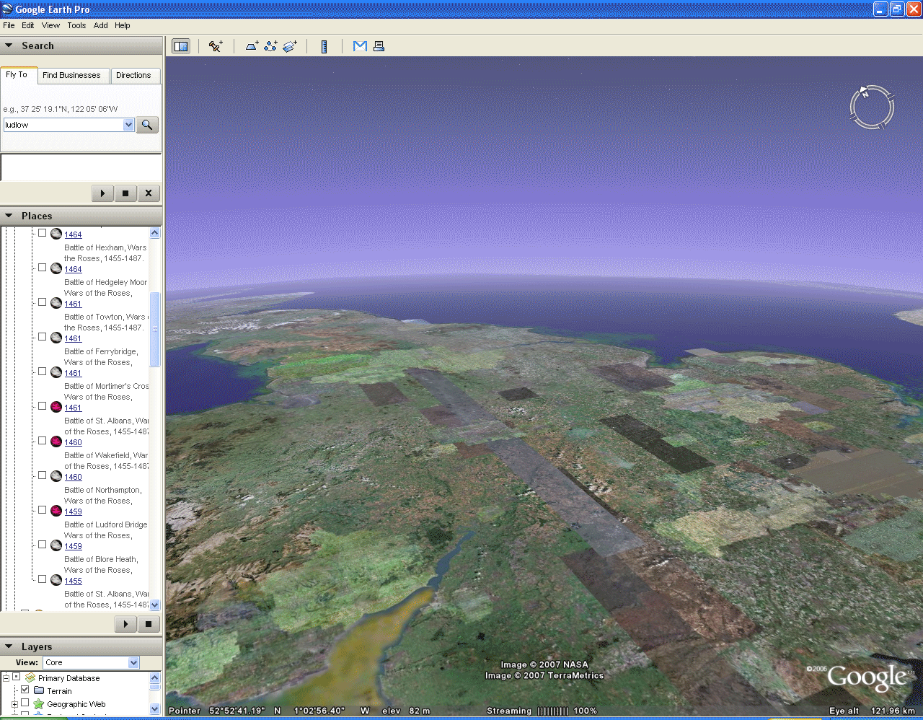
Task: Check the Battle of Mortimer's Cross checkbox
Action: 42,372
